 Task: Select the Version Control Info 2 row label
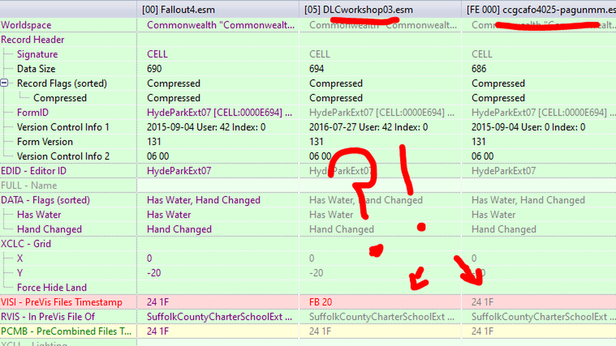63,156
